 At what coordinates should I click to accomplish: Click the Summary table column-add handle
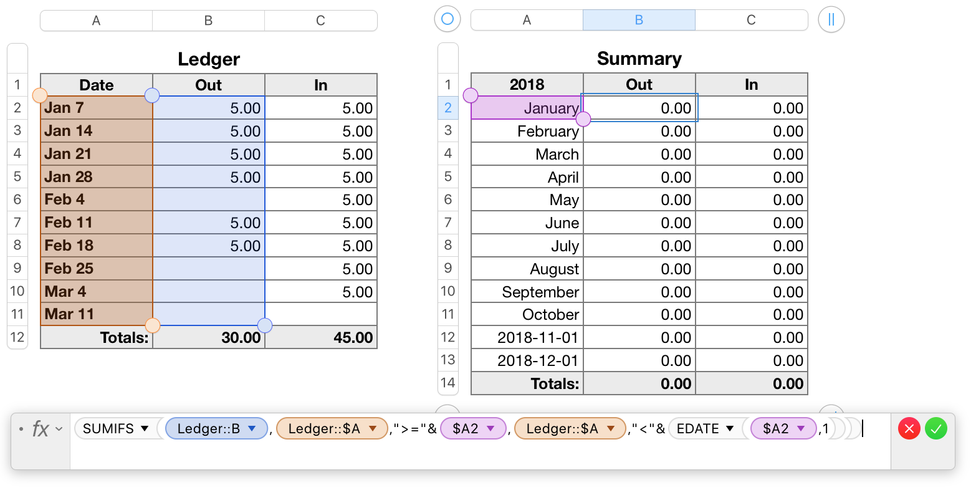pos(831,19)
